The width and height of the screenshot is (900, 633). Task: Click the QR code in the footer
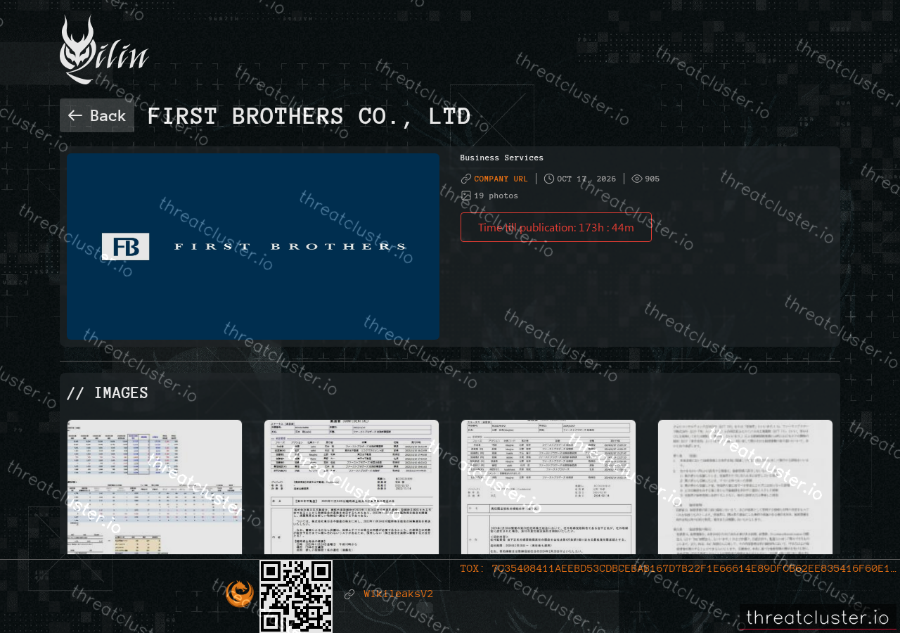click(296, 596)
